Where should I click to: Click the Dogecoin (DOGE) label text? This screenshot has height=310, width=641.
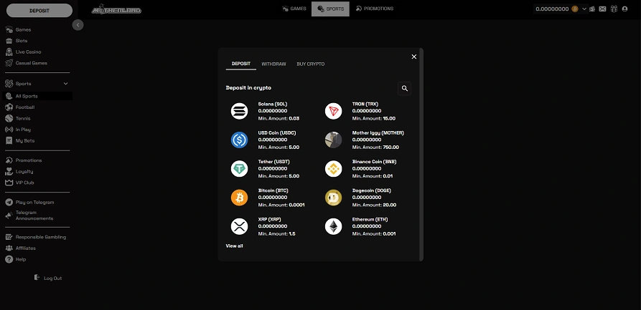coord(370,190)
